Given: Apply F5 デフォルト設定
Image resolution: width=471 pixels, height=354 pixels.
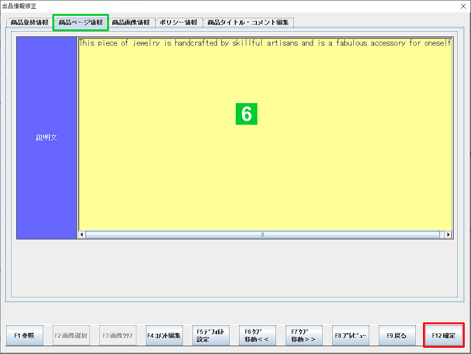Looking at the screenshot, I should [211, 335].
